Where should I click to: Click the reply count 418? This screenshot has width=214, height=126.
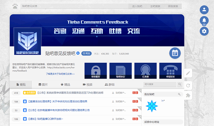coord(16,93)
